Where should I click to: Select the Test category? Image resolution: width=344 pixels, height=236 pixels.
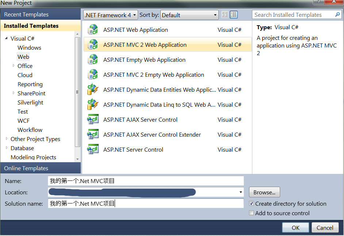point(23,112)
